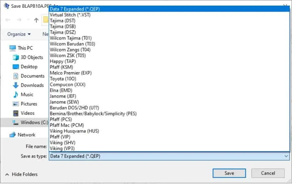
Task: Click the This PC icon in sidebar
Action: click(13, 48)
